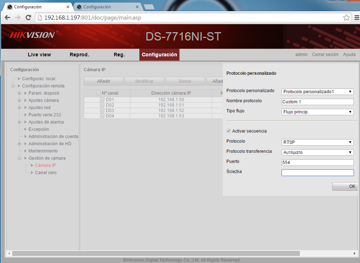Click the address bar URL
This screenshot has width=360, height=263.
pyautogui.click(x=93, y=18)
